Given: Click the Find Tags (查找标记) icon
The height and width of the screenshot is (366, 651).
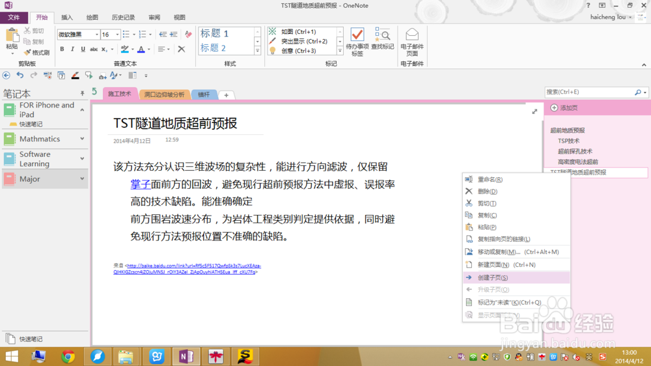Looking at the screenshot, I should pos(382,35).
